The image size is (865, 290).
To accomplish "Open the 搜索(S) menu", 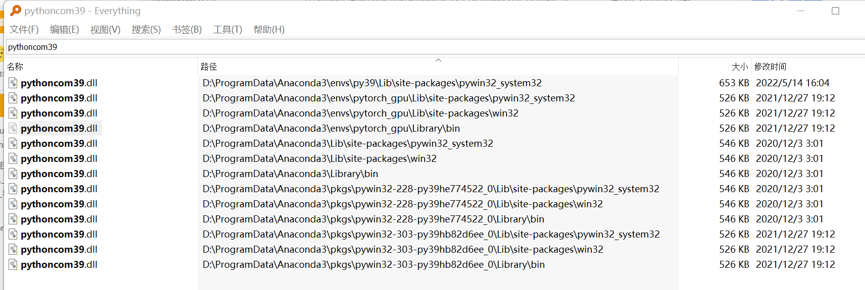I will [146, 30].
